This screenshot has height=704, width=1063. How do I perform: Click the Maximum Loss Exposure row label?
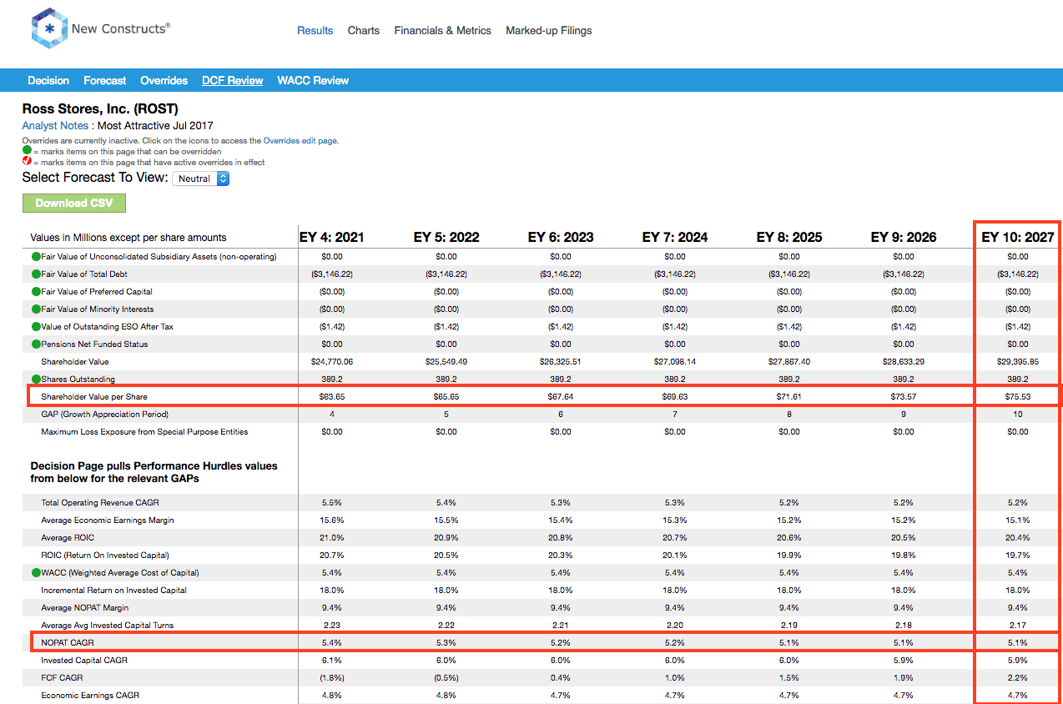[x=144, y=431]
